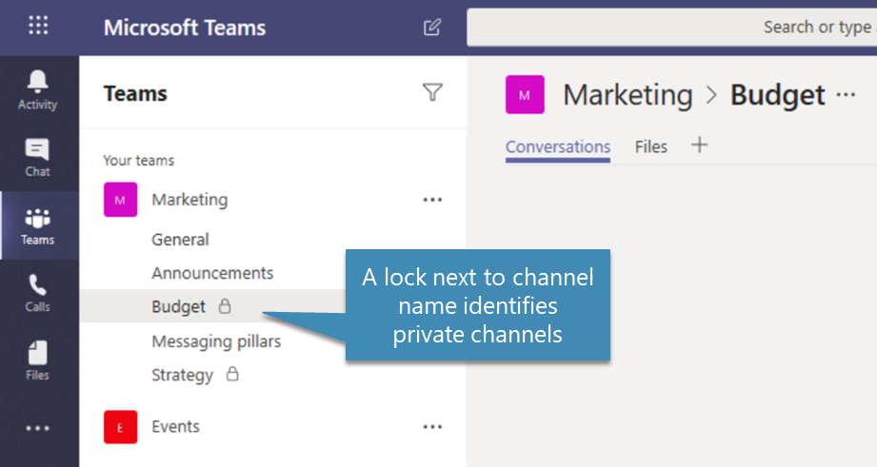
Task: Click the filter funnel icon
Action: pos(432,92)
